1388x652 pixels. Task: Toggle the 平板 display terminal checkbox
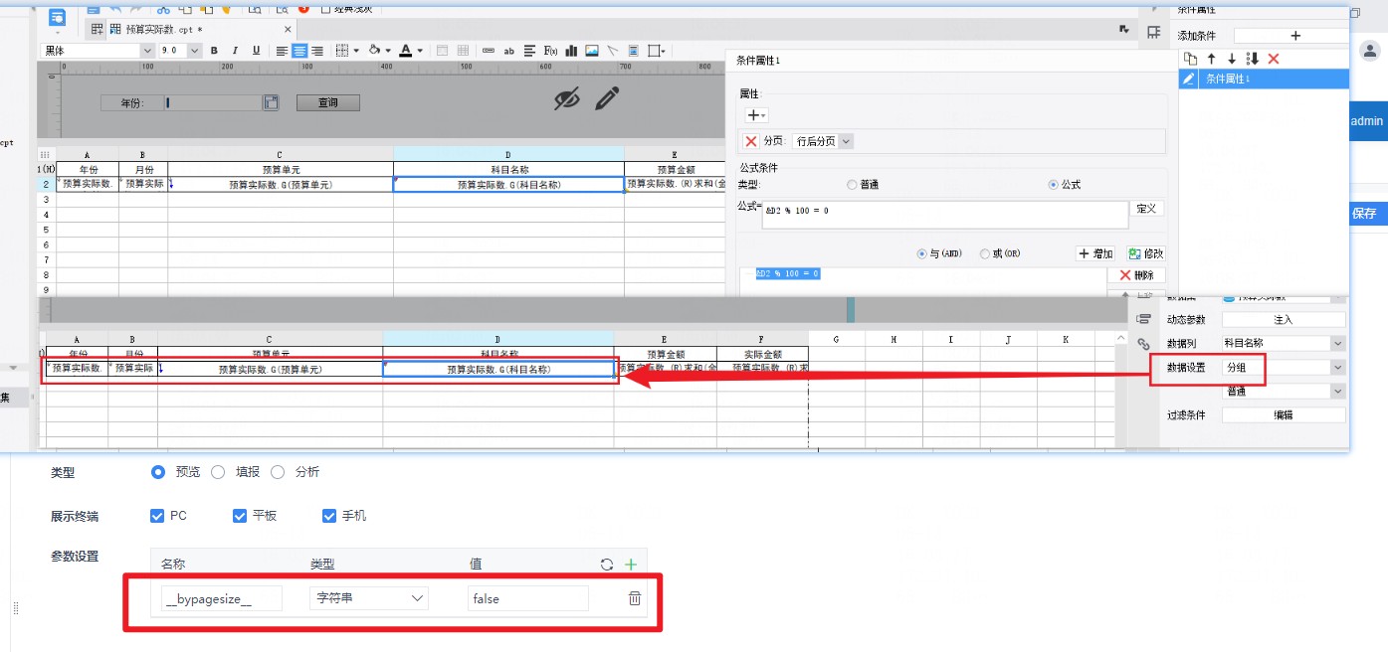[239, 516]
